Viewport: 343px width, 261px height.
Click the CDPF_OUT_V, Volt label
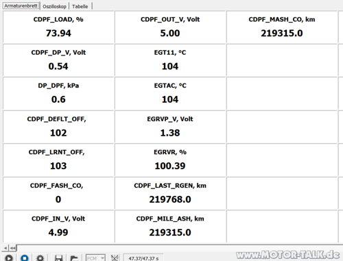170,19
